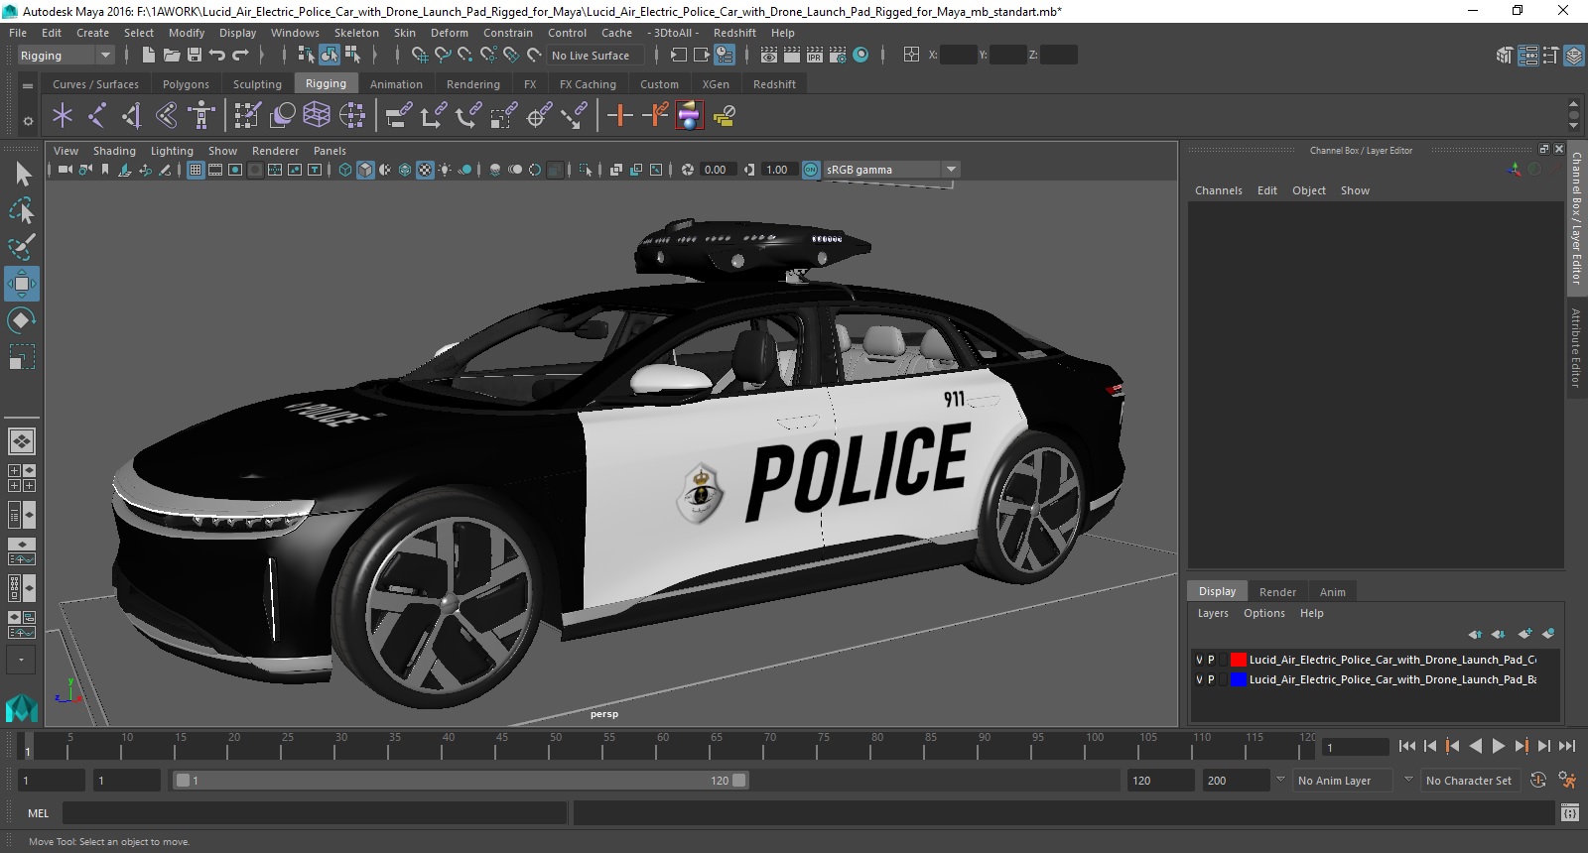Open the Render layer tab
The width and height of the screenshot is (1588, 853).
1277,592
